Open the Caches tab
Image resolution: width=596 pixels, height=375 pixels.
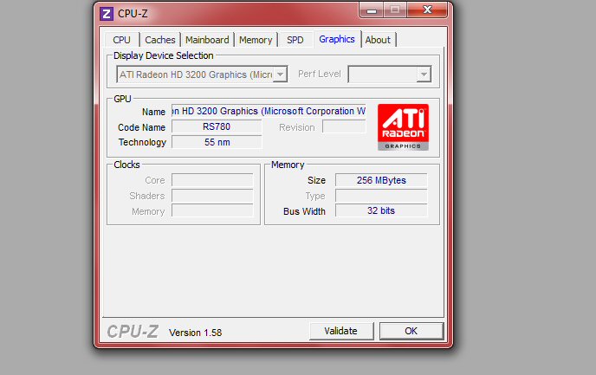pyautogui.click(x=160, y=40)
